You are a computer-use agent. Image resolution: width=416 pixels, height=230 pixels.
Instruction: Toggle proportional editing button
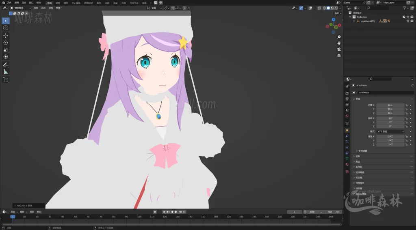click(x=184, y=8)
